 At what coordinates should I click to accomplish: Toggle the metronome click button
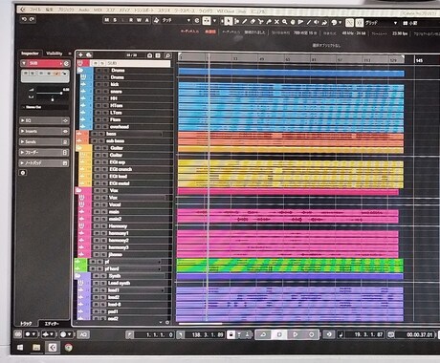pos(329,334)
